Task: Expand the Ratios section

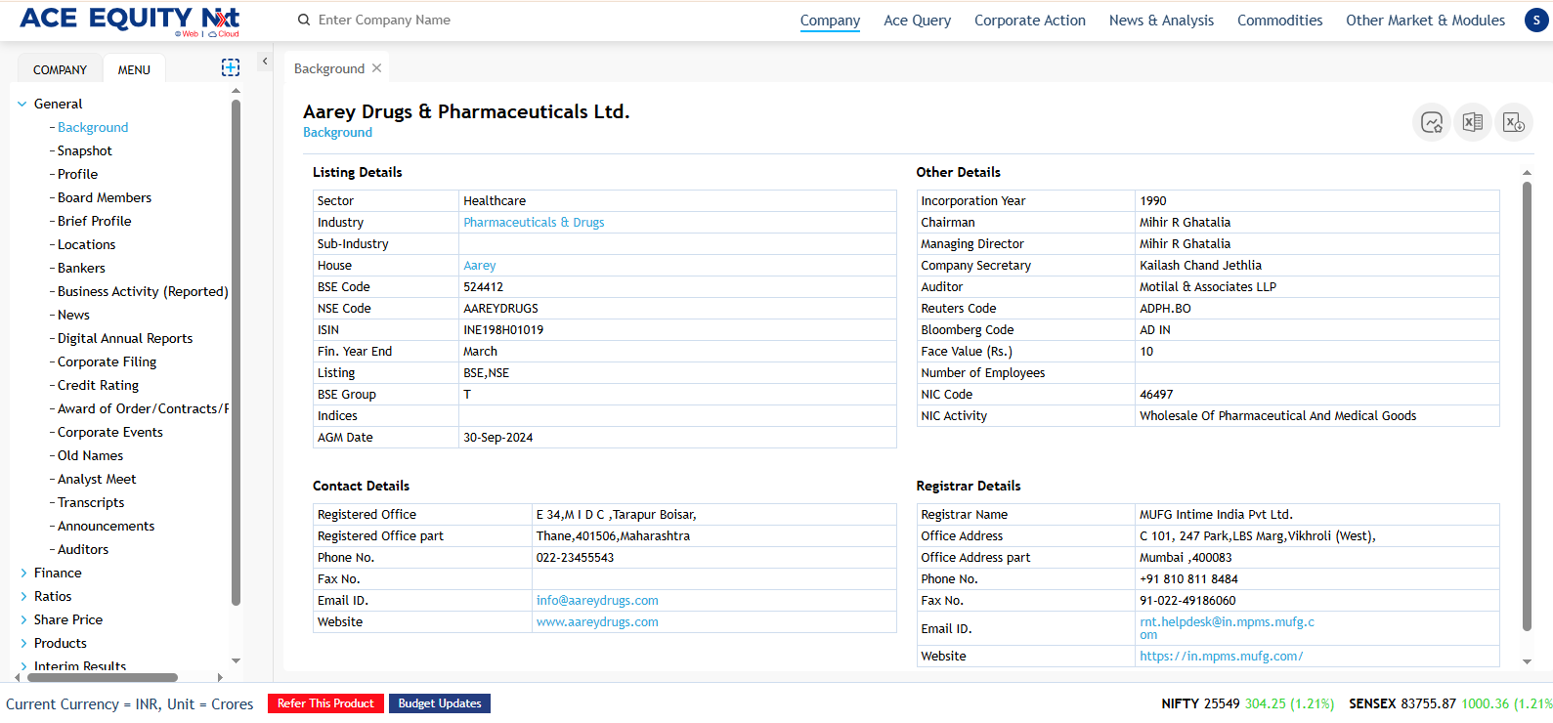Action: click(x=22, y=596)
